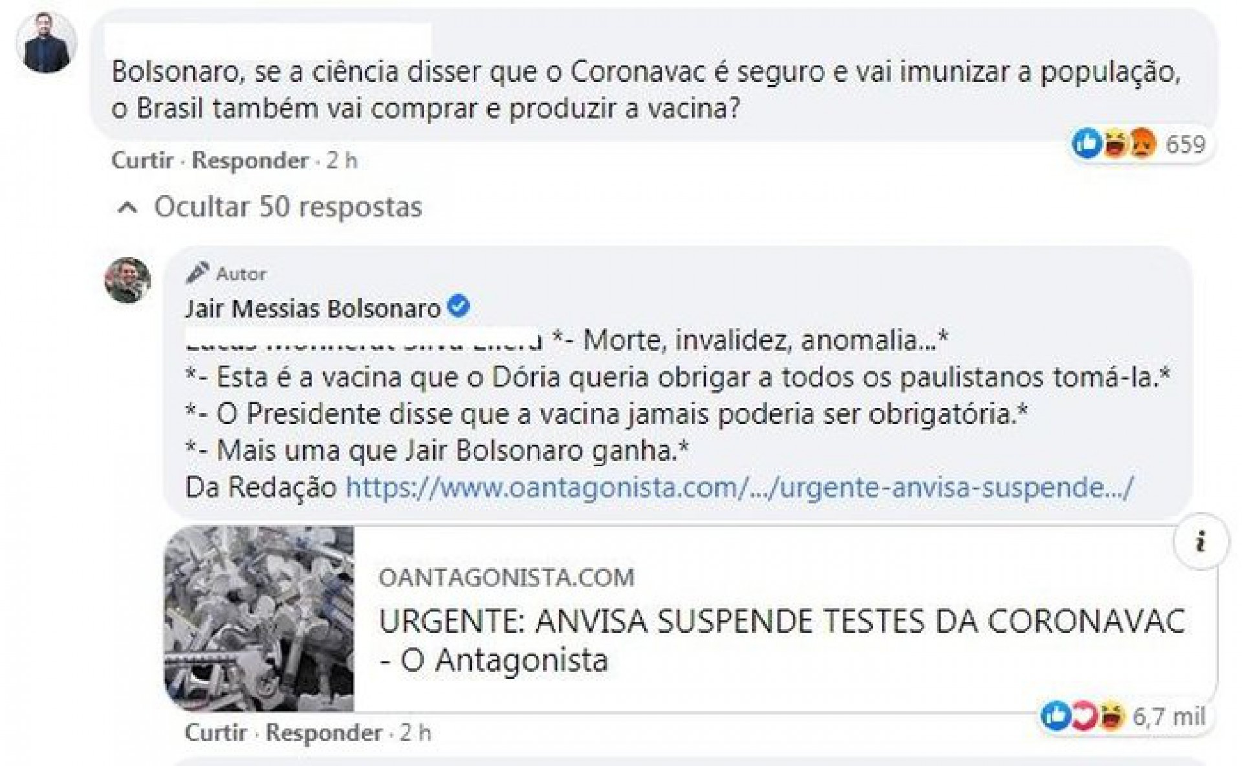Open Bolsonaro's profile picture avatar
Viewport: 1242px width, 766px height.
(127, 280)
